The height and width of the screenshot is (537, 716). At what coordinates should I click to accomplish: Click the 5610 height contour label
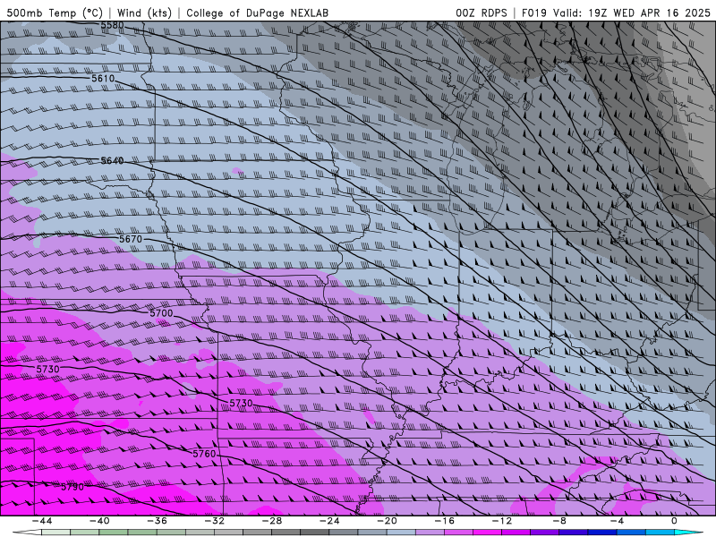click(103, 79)
